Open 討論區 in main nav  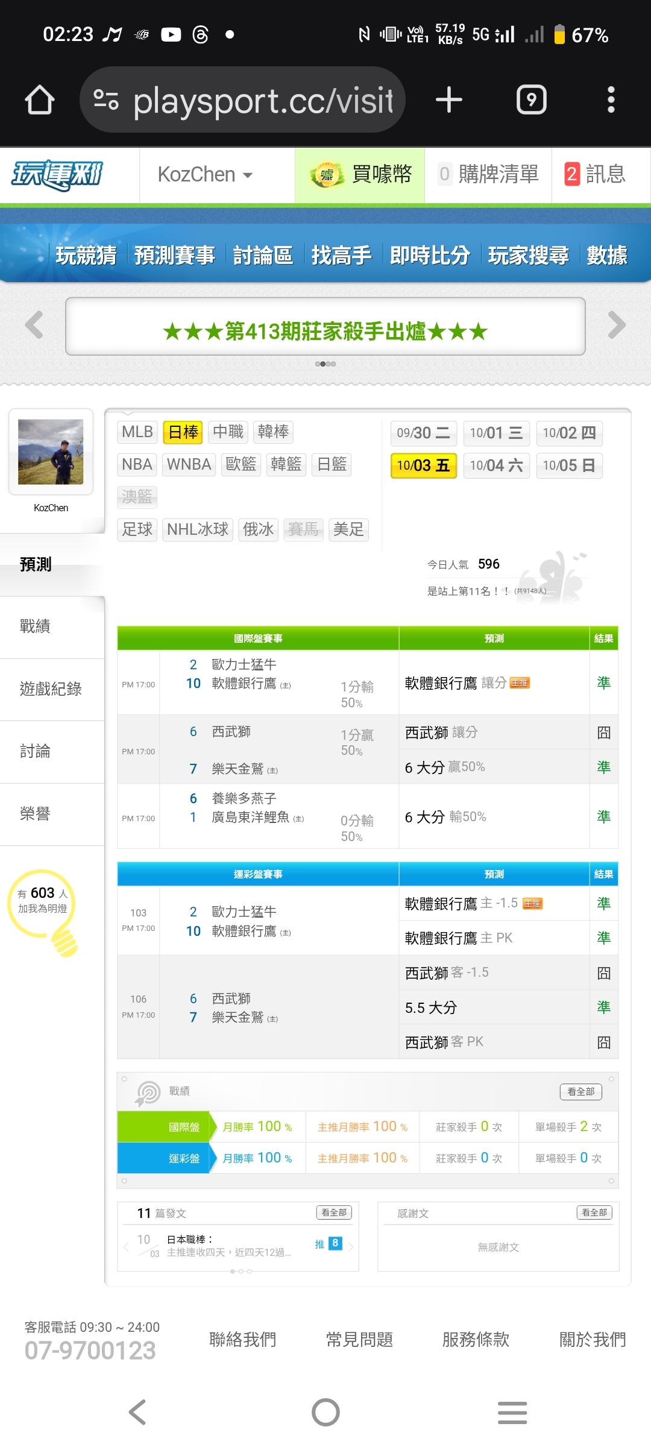[263, 255]
